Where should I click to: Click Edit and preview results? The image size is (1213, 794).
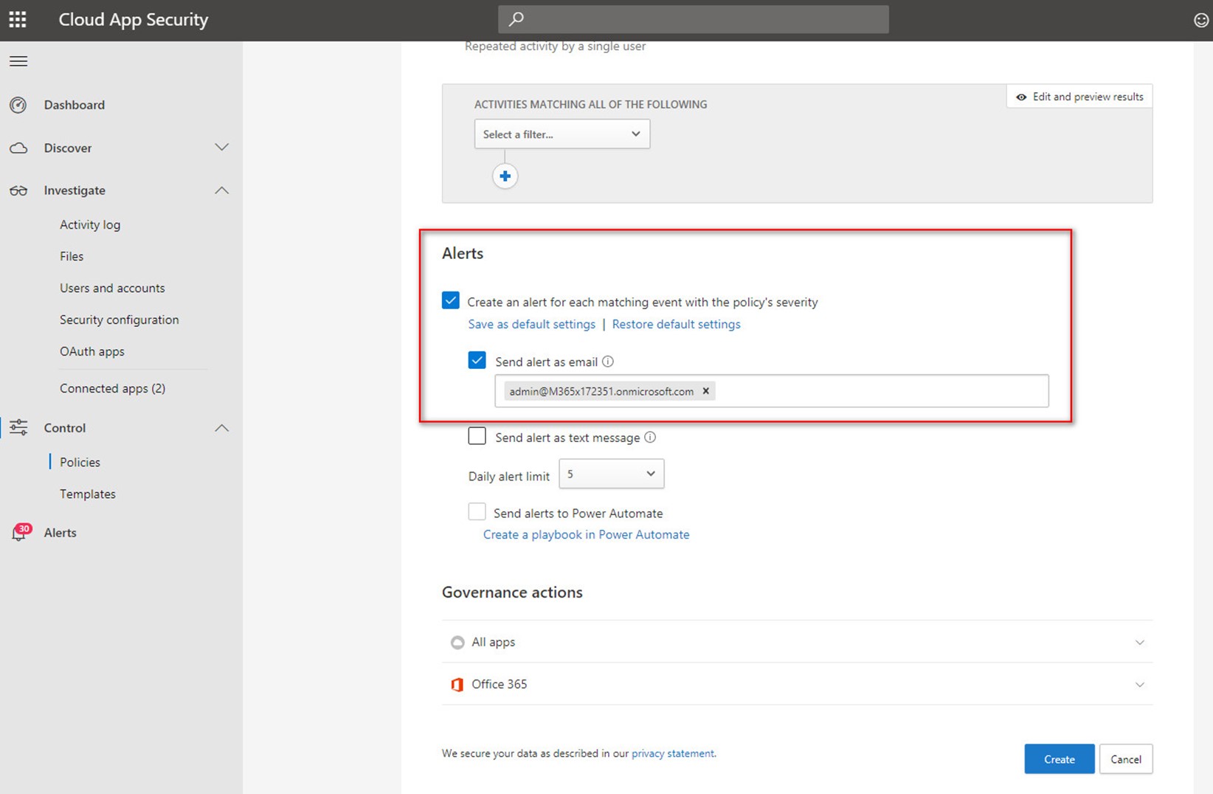point(1079,97)
